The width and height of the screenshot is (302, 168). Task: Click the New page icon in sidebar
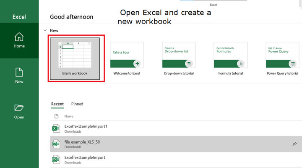[19, 72]
